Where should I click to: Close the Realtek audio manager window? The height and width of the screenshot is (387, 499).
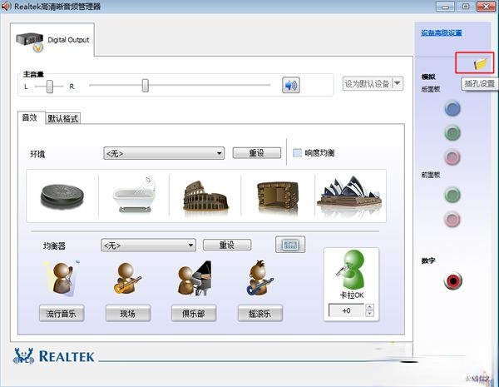pyautogui.click(x=486, y=6)
